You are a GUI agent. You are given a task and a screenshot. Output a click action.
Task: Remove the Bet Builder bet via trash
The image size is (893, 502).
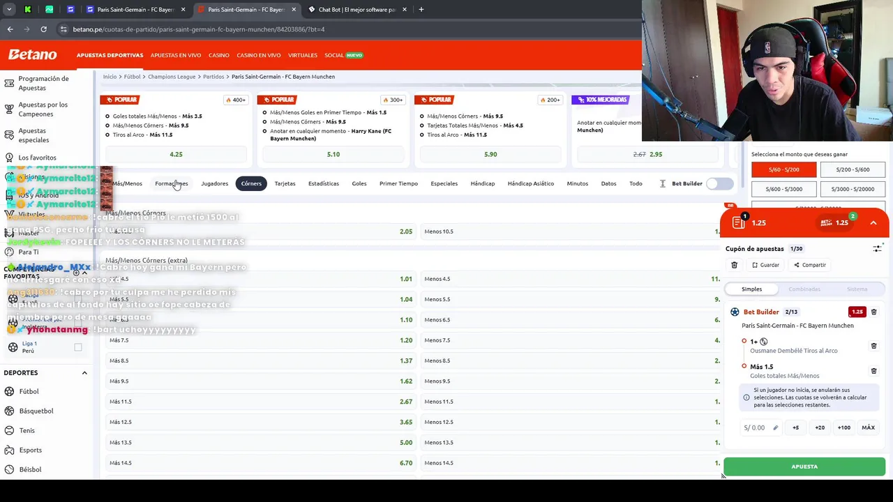[x=873, y=312]
